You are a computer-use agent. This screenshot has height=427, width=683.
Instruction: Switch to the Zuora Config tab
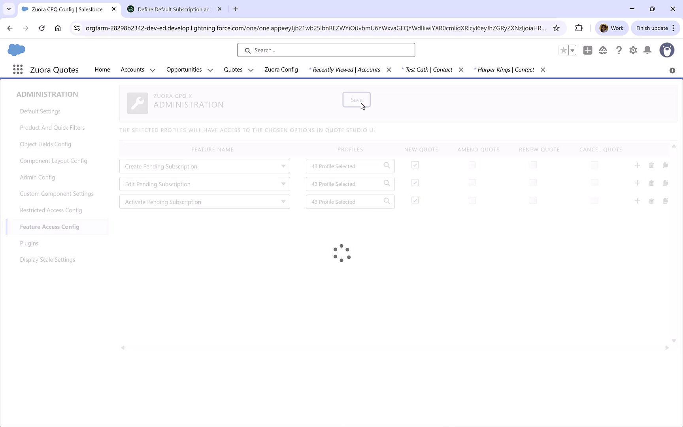[x=281, y=70]
